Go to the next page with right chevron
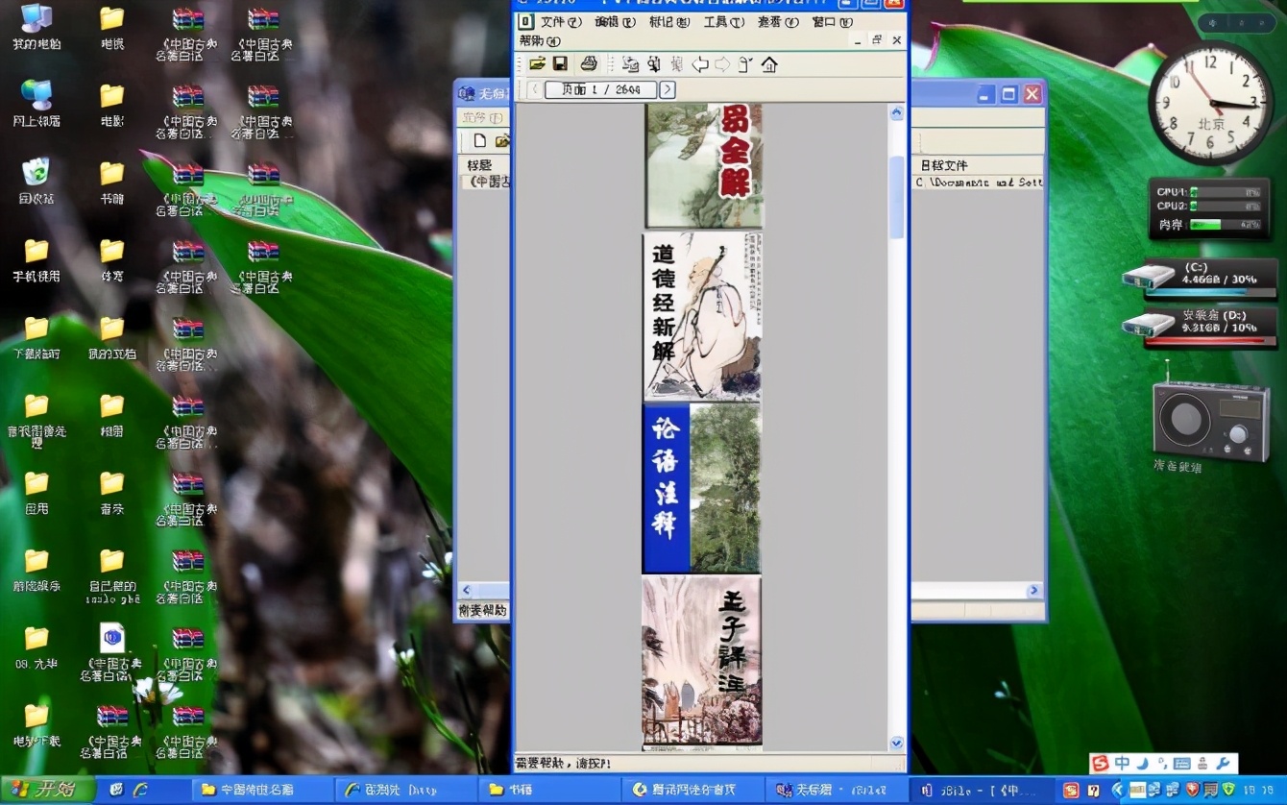 [x=667, y=89]
